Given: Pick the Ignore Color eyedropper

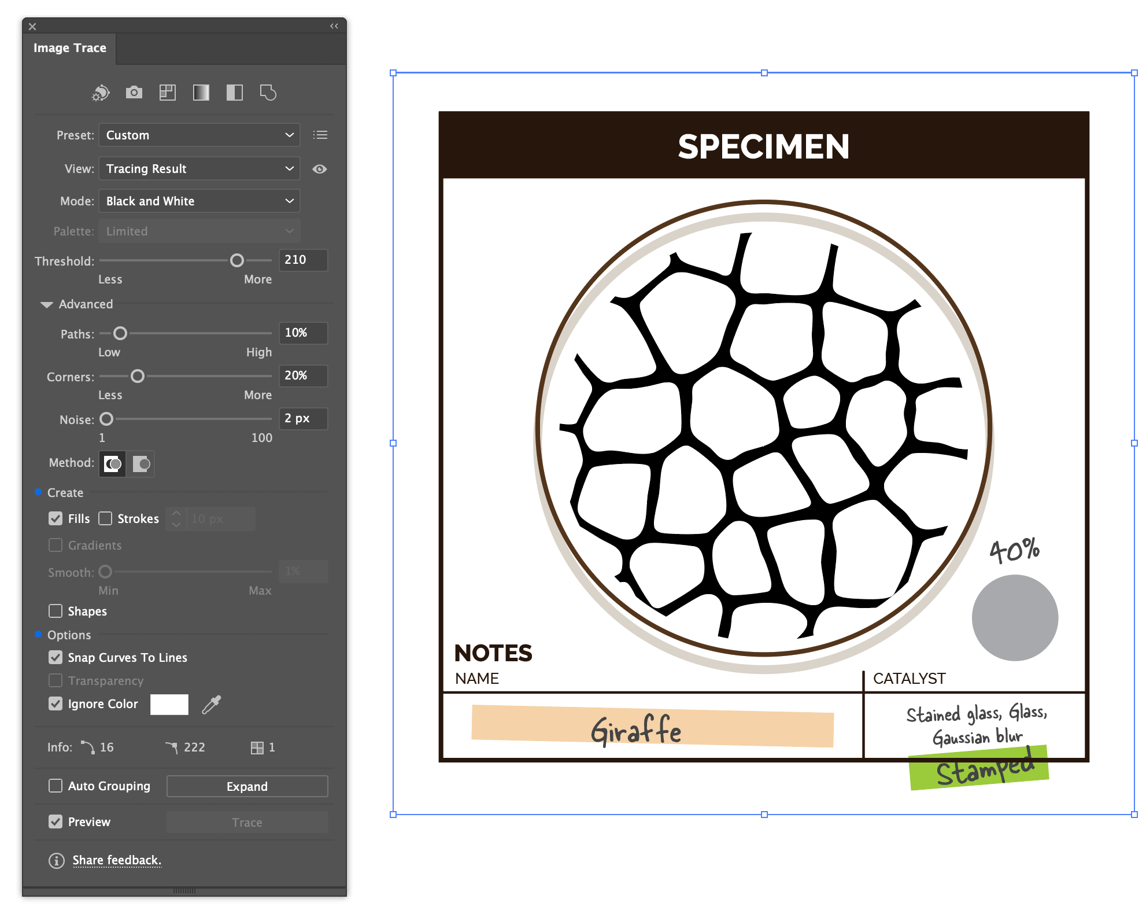Looking at the screenshot, I should click(212, 703).
